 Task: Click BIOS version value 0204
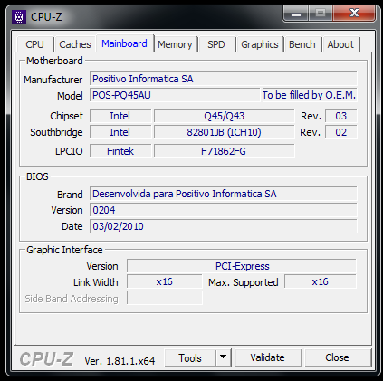click(x=224, y=210)
